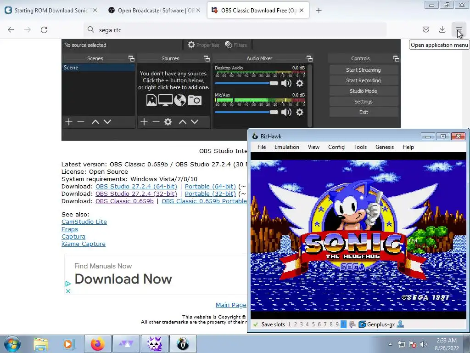Open Firefox application menu hamburger icon

(459, 29)
